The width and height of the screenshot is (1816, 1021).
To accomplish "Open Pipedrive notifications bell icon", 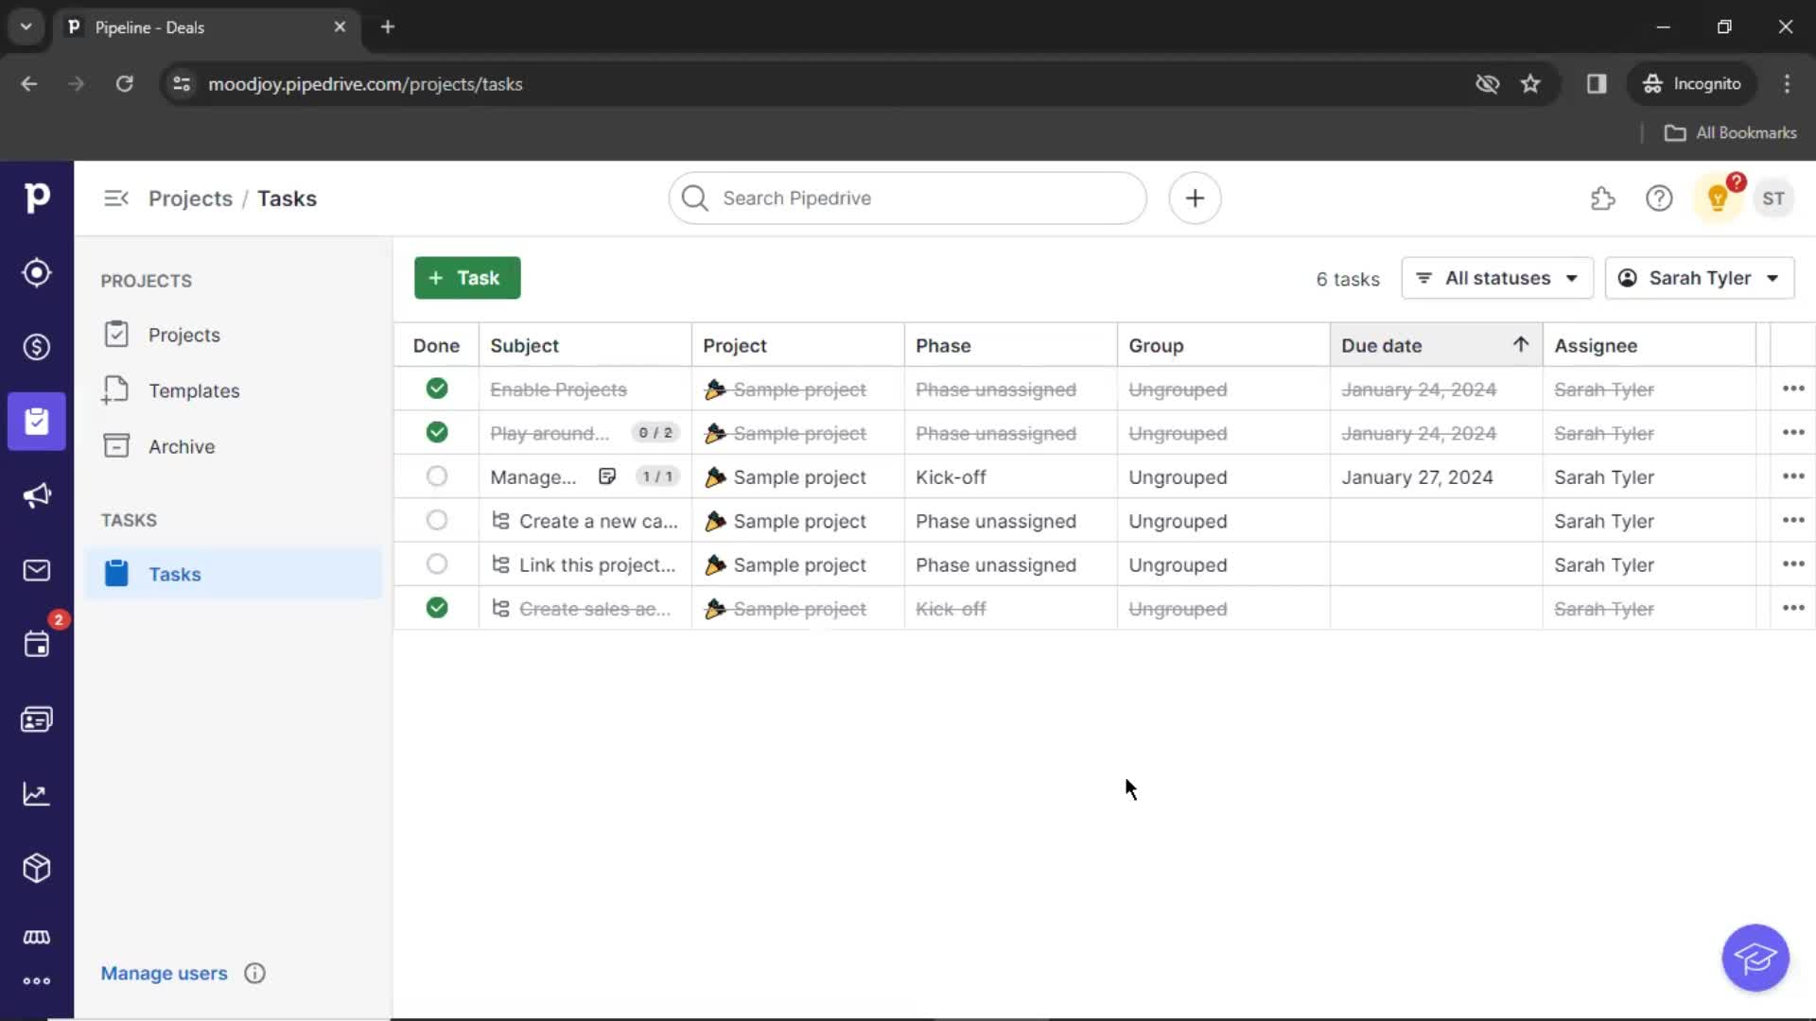I will click(x=1718, y=199).
